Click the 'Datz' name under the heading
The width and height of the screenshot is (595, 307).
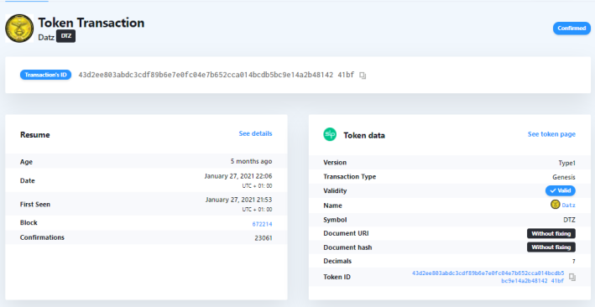[46, 38]
